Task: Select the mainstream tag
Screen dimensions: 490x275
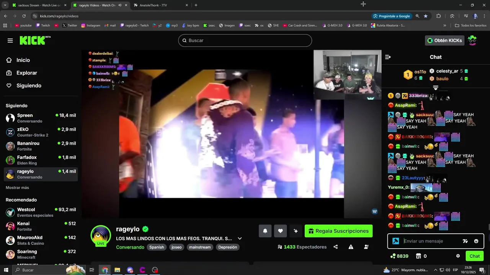Action: (x=200, y=247)
